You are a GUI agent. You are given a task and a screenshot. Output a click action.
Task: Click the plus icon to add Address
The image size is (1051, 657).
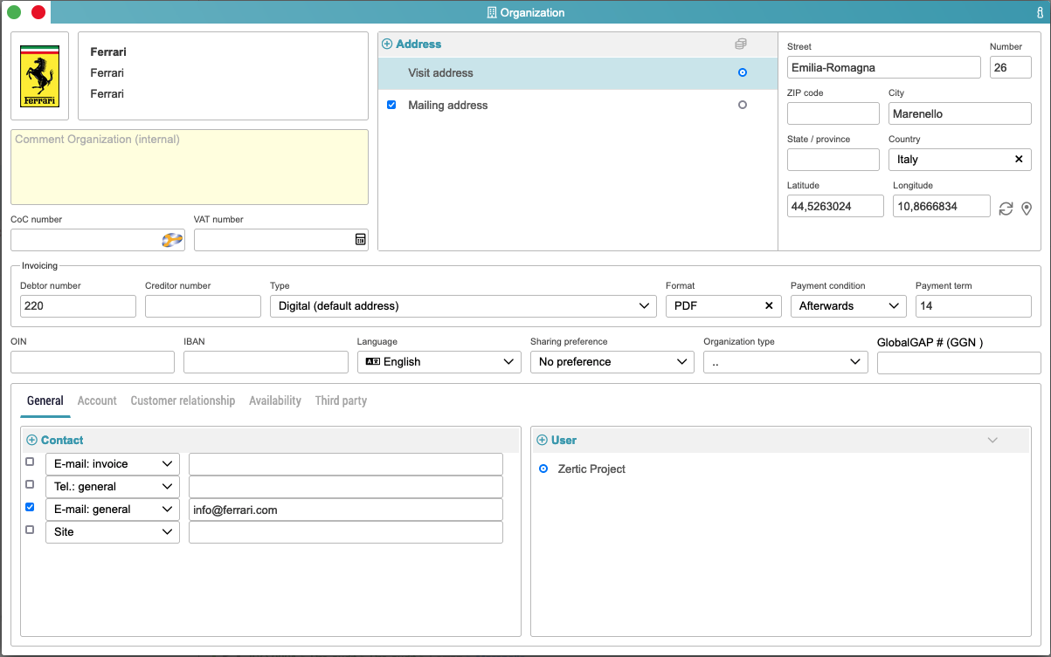point(387,44)
